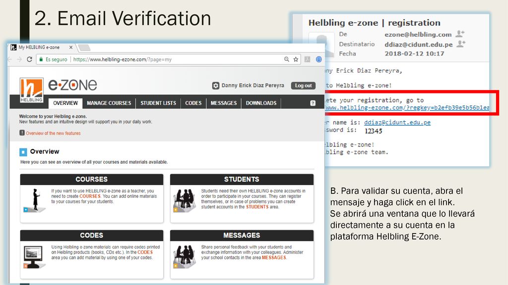
Task: Click the e-zone wordmark in page header
Action: [72, 85]
